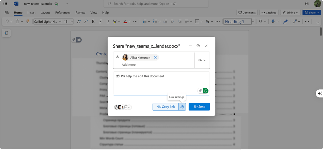The height and width of the screenshot is (150, 323).
Task: Apply the text highlight color
Action: pos(115,21)
